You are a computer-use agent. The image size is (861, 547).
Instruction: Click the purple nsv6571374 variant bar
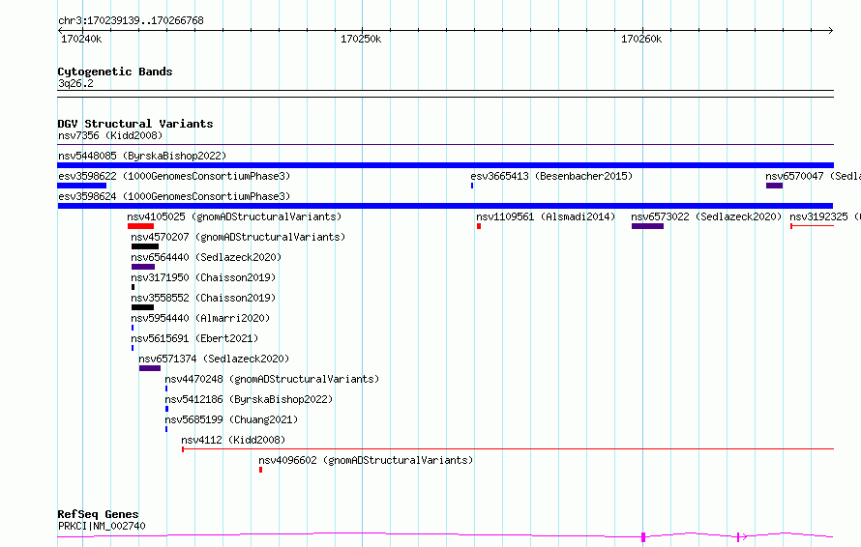[150, 368]
